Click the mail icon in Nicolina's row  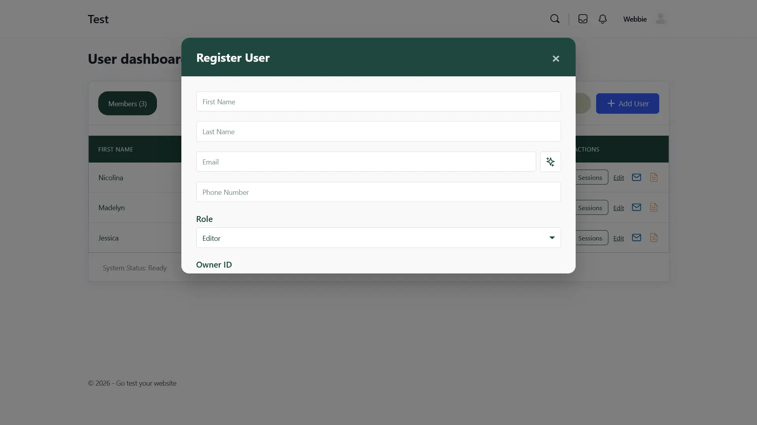636,177
